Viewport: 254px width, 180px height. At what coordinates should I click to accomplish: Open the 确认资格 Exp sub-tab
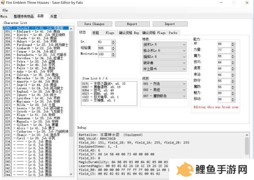(x=129, y=33)
